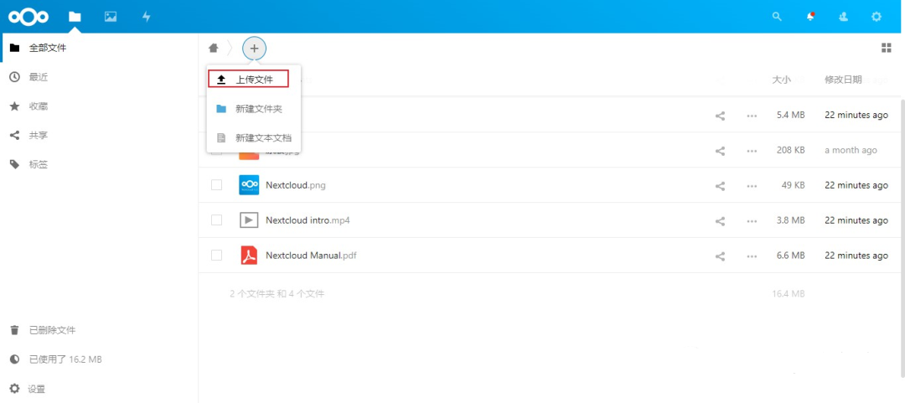Viewport: 905px width, 403px height.
Task: Click the "a month ago" date
Action: 851,150
